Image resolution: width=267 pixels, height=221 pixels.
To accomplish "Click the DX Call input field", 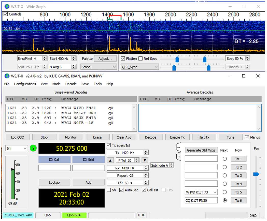I will (x=54, y=168).
